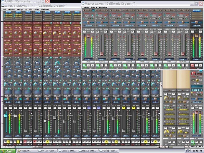
Task: Click the red monitor level knob above STEREO
Action: [x=193, y=73]
